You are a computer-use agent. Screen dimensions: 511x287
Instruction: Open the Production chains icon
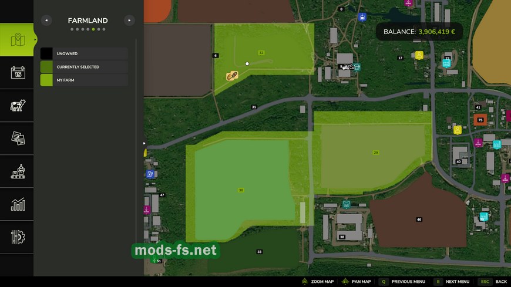pyautogui.click(x=17, y=171)
